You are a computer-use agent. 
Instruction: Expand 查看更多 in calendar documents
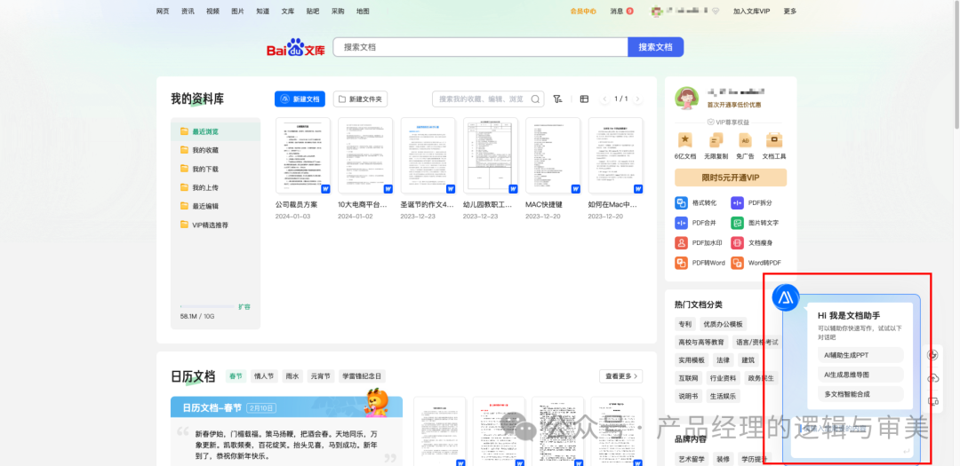620,376
